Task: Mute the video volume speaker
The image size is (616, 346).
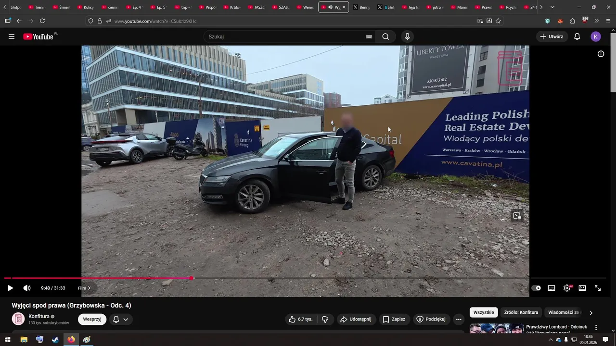Action: point(27,288)
